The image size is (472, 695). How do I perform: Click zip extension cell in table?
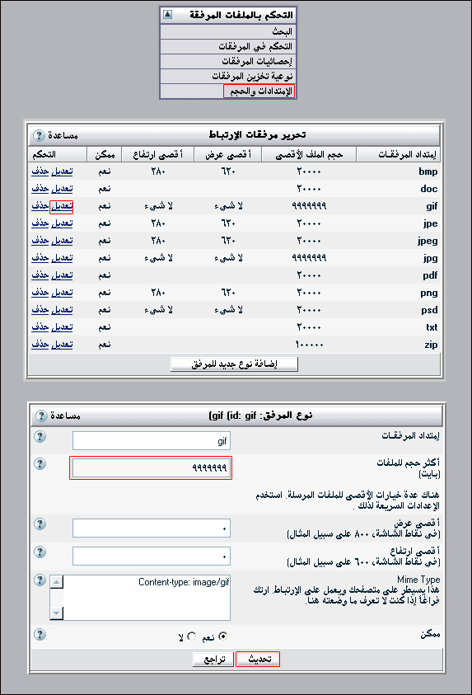tap(431, 345)
